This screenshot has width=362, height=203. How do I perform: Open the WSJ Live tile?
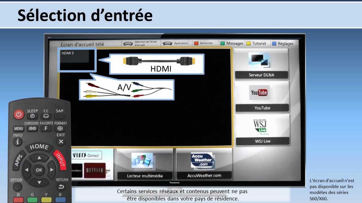(x=263, y=130)
